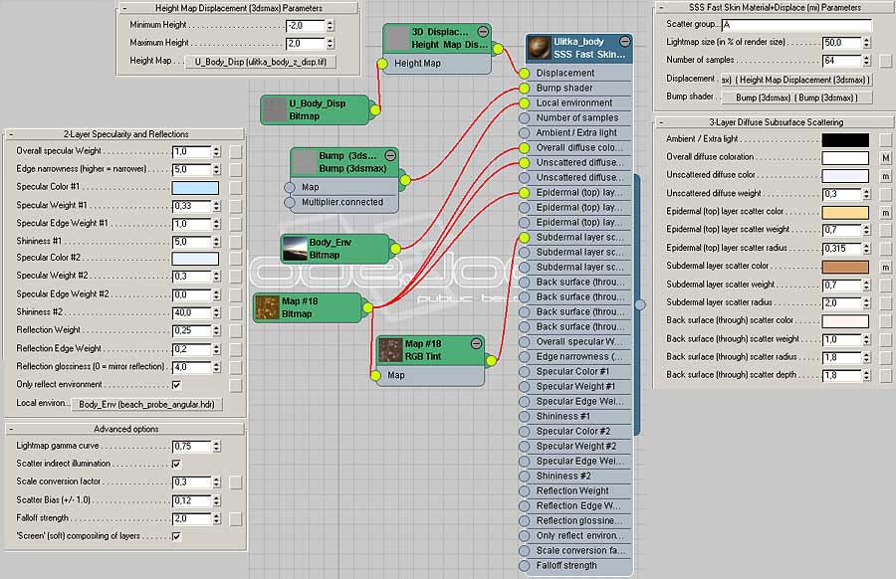Collapse the 3D Displacement node with its minus icon
The image size is (896, 579).
point(483,32)
